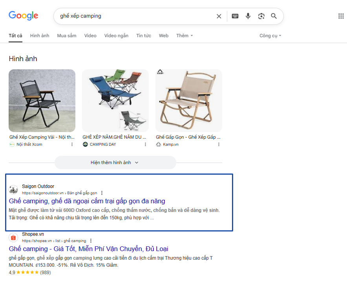Open Saigon Outdoor Ghế camping result link
The height and width of the screenshot is (282, 347).
pos(87,201)
